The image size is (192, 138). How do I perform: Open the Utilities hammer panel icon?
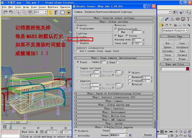[x=188, y=19]
